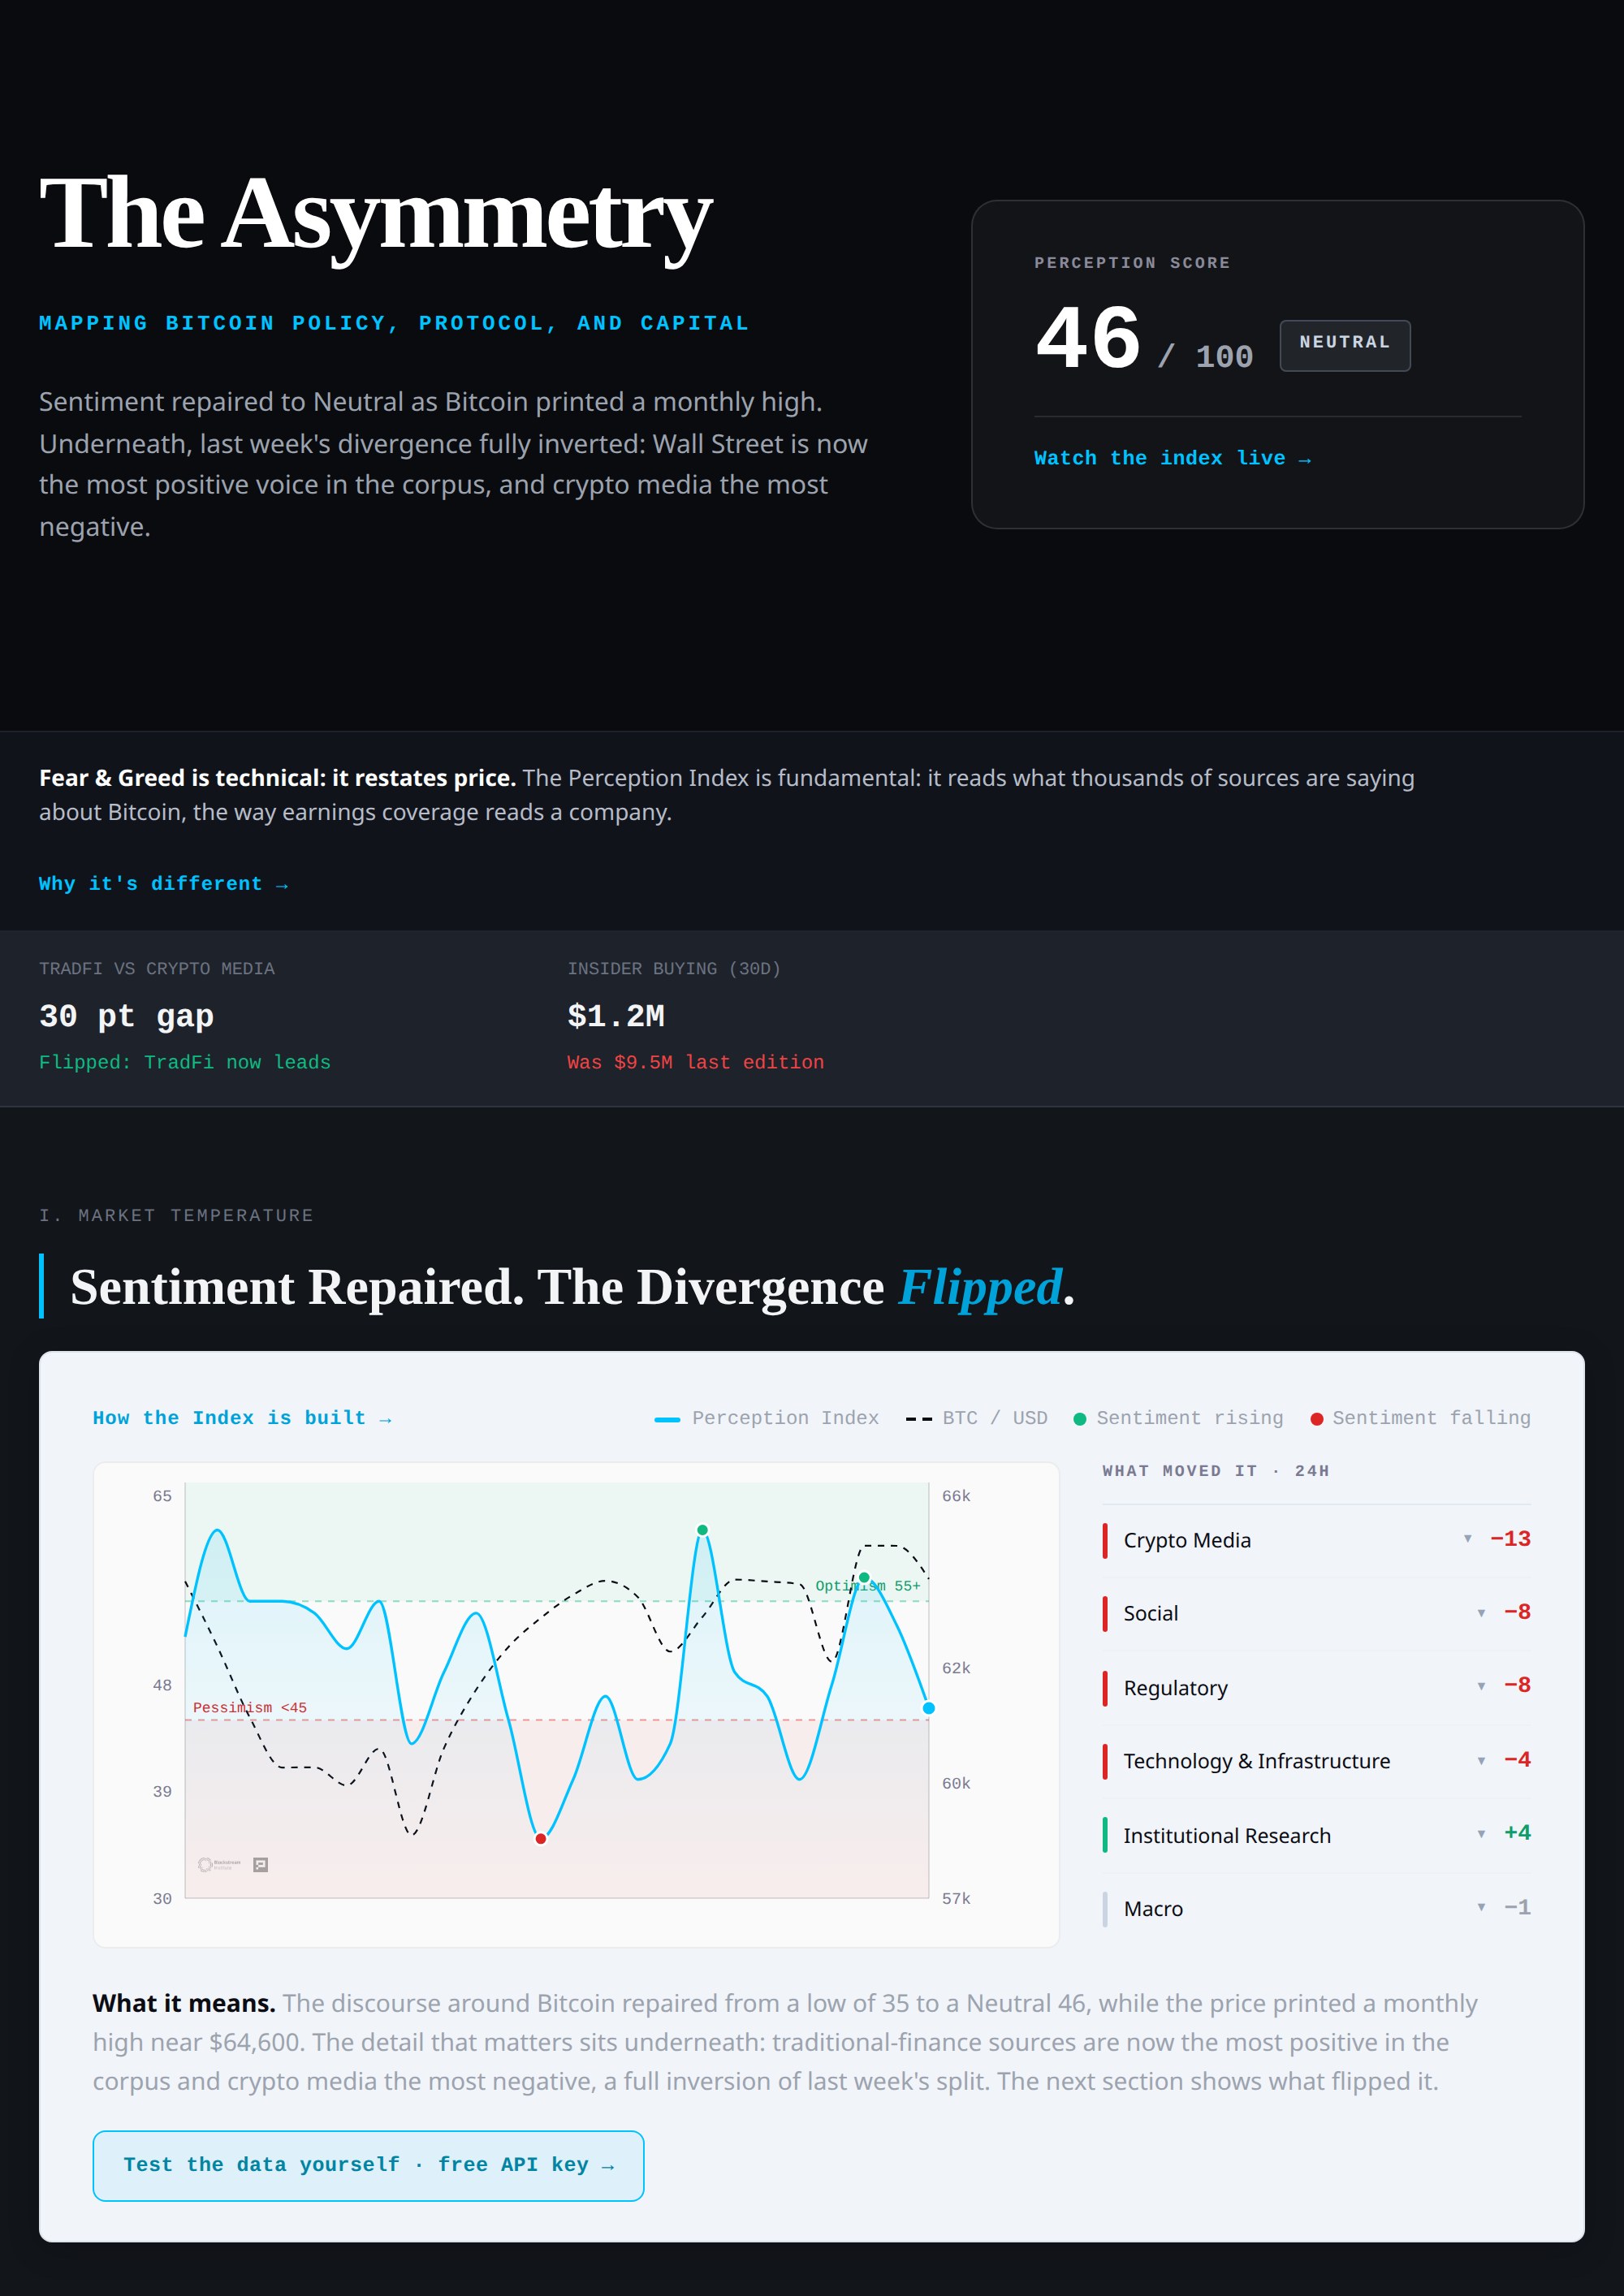Select green marker near 'Optimism 55+' label
The width and height of the screenshot is (1624, 2296).
(x=864, y=1578)
